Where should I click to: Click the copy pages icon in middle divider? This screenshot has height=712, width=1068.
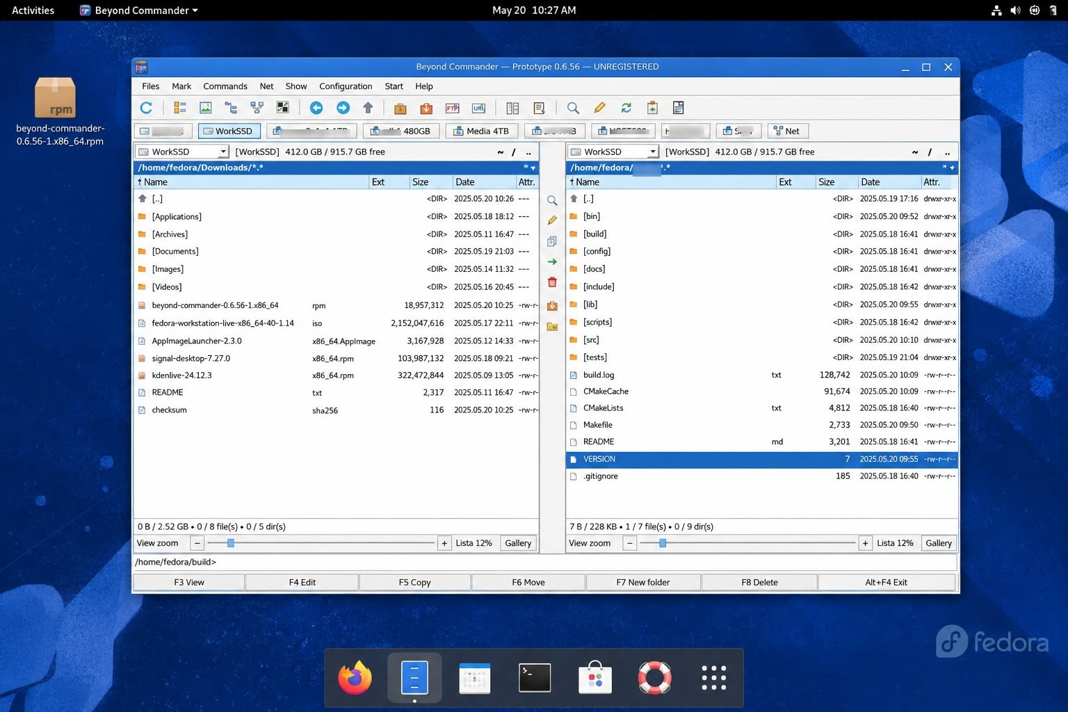(552, 241)
